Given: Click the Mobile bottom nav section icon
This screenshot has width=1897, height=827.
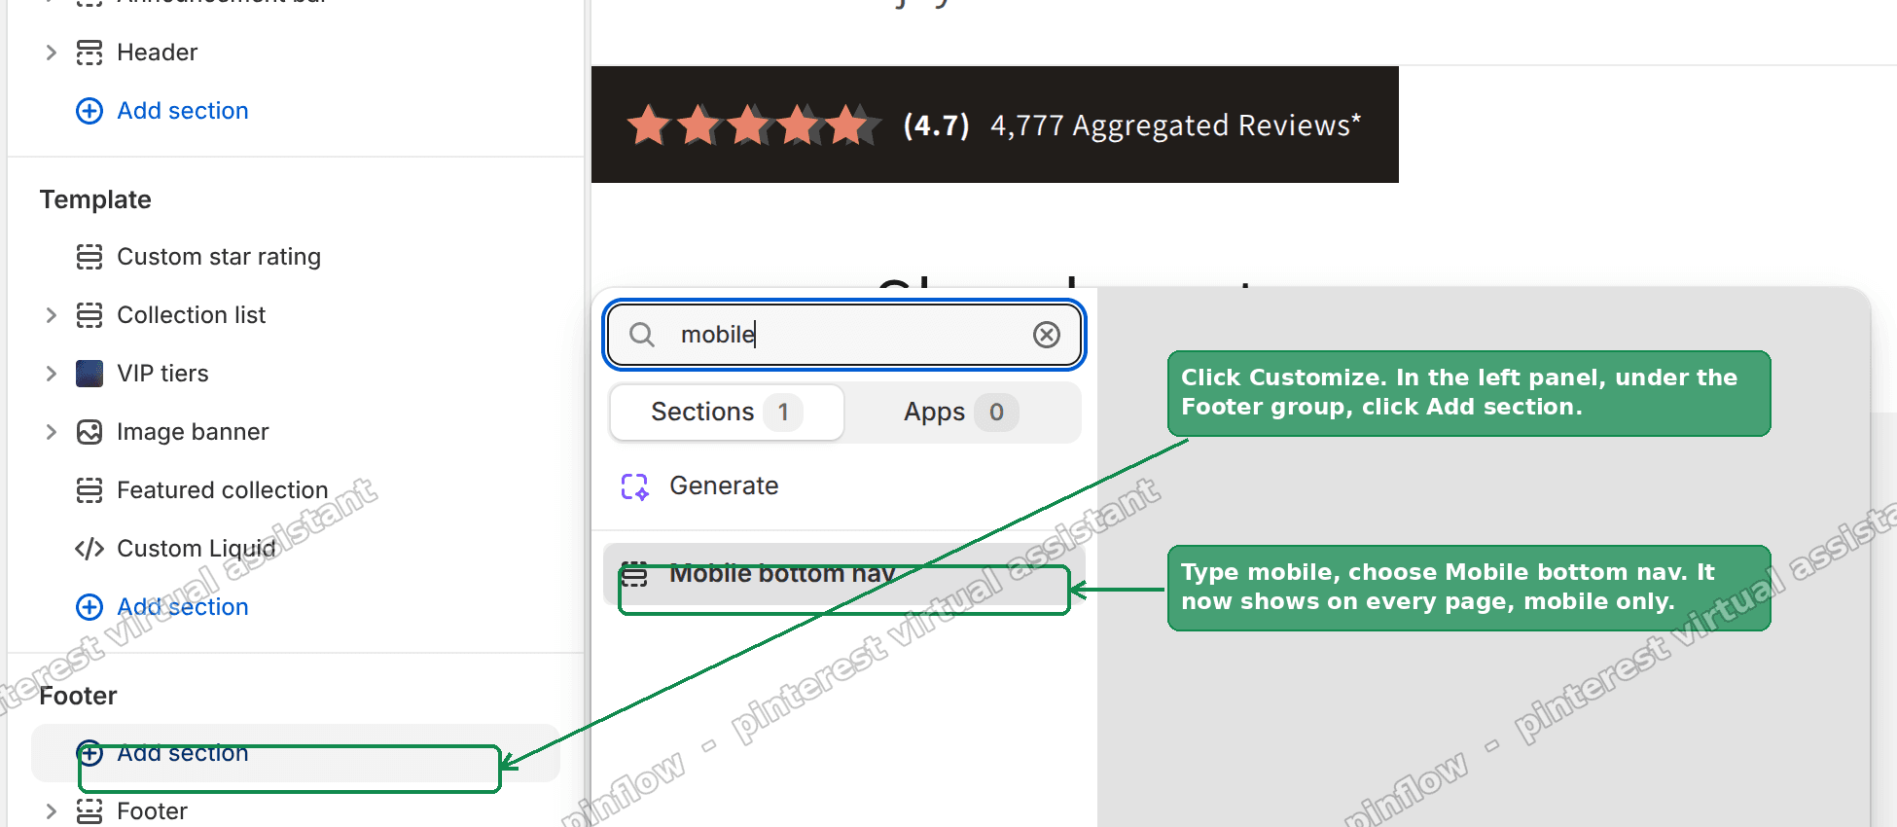Looking at the screenshot, I should (634, 574).
